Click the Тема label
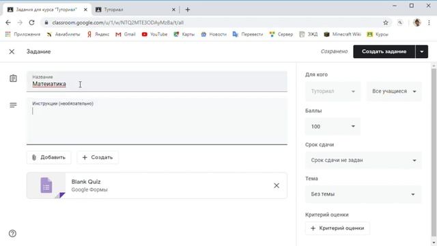 (x=311, y=178)
